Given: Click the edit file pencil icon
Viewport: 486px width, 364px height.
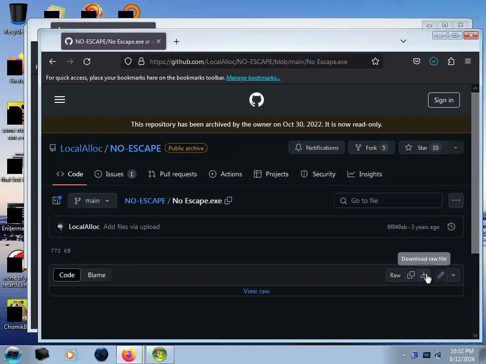Looking at the screenshot, I should pos(441,275).
